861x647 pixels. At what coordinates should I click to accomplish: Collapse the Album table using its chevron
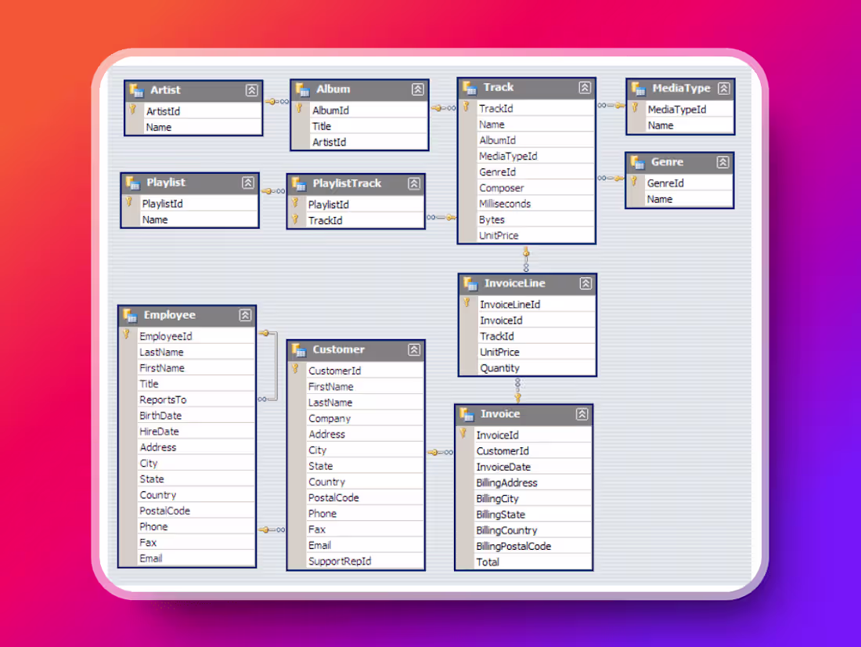click(x=417, y=89)
